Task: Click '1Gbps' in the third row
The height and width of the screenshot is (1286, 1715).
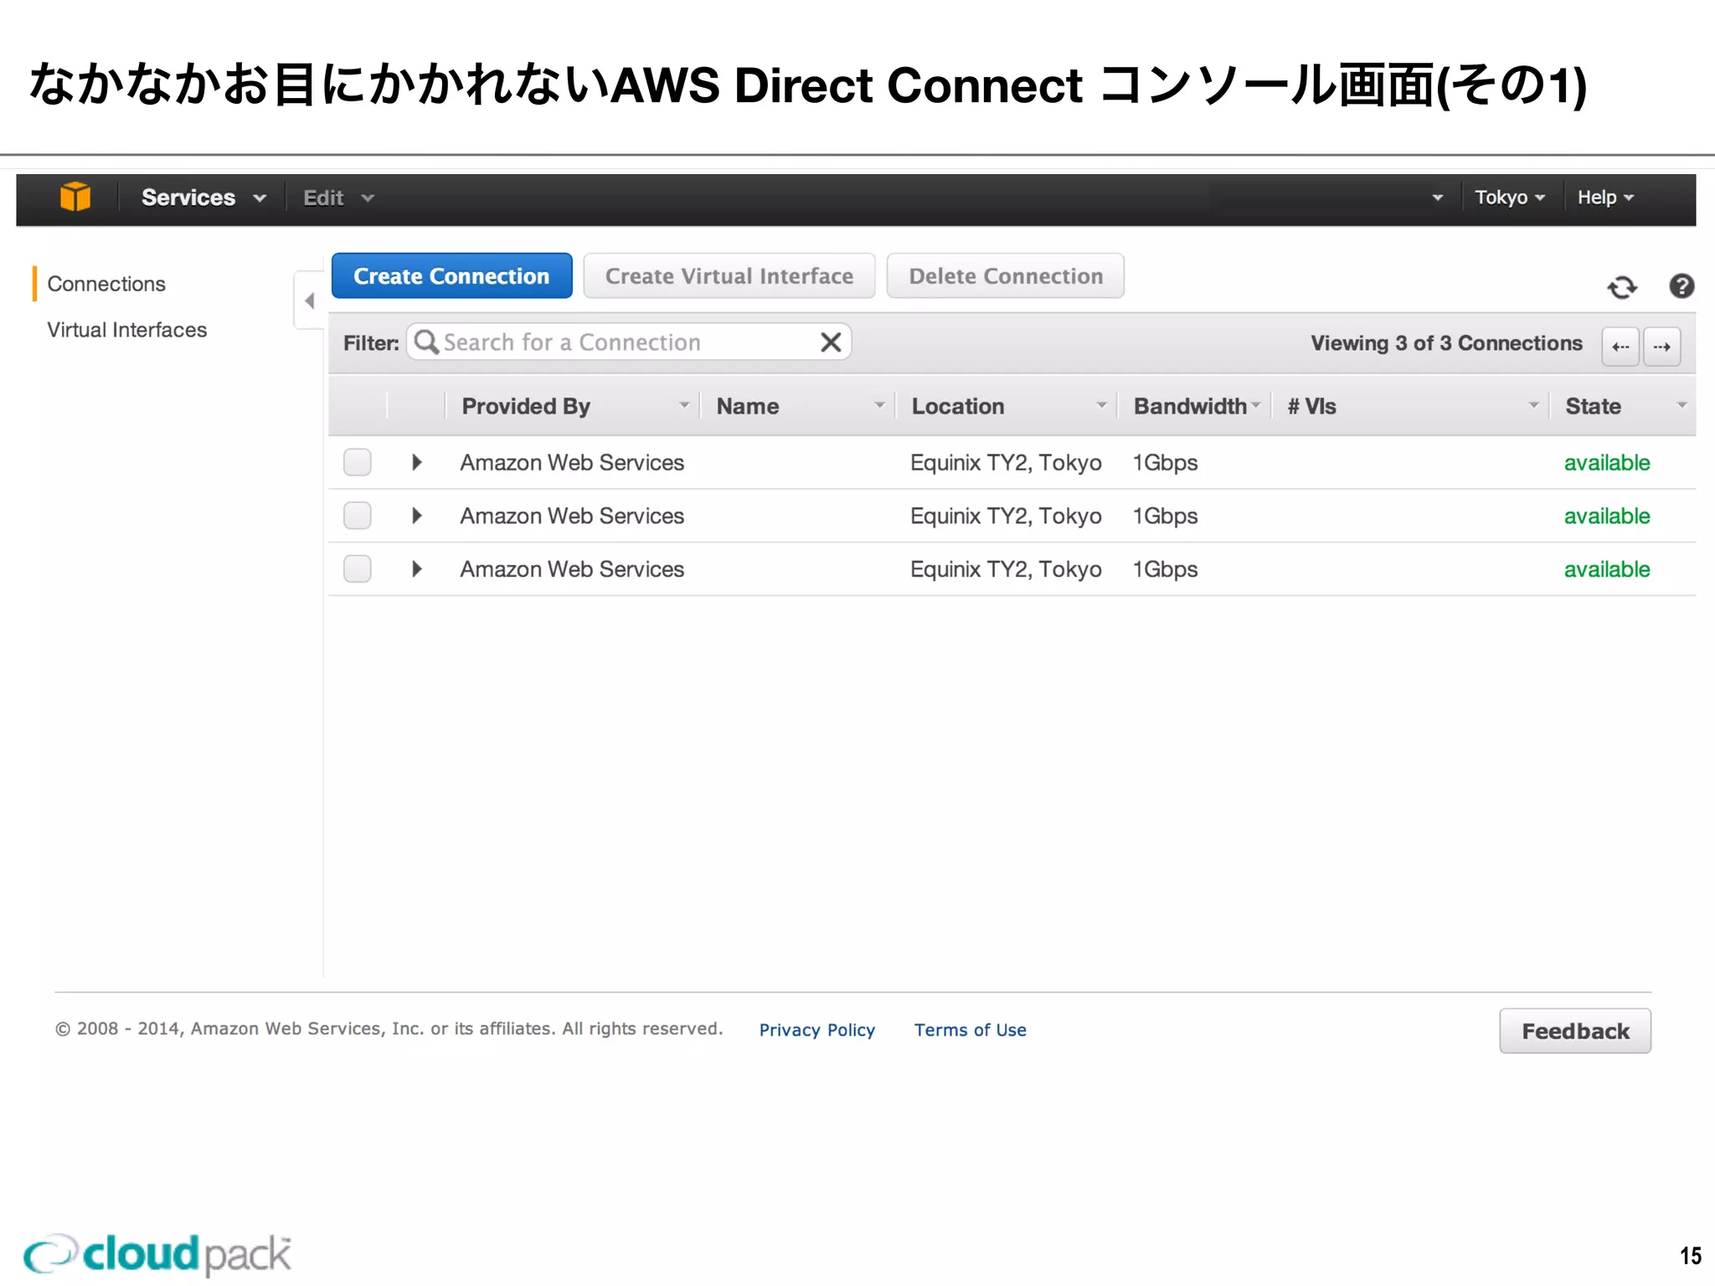Action: pyautogui.click(x=1165, y=570)
